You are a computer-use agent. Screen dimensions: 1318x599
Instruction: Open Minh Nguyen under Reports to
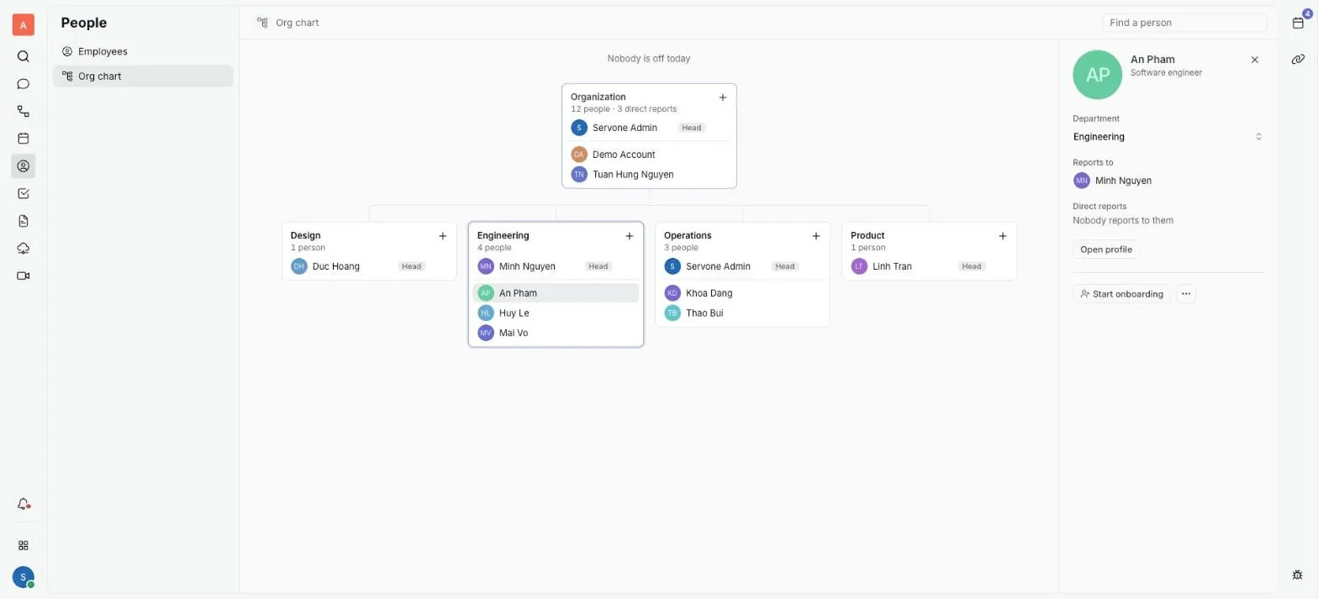[1113, 181]
